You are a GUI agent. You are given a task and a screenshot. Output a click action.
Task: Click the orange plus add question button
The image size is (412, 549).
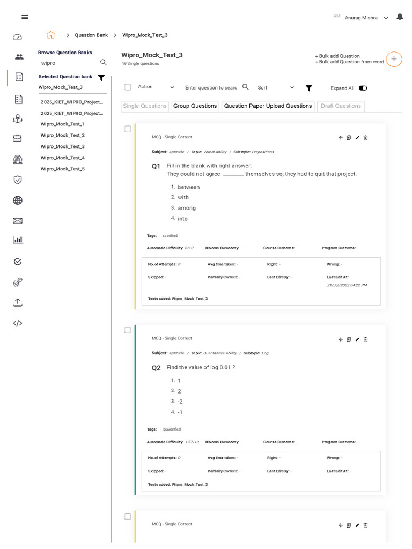(x=394, y=59)
